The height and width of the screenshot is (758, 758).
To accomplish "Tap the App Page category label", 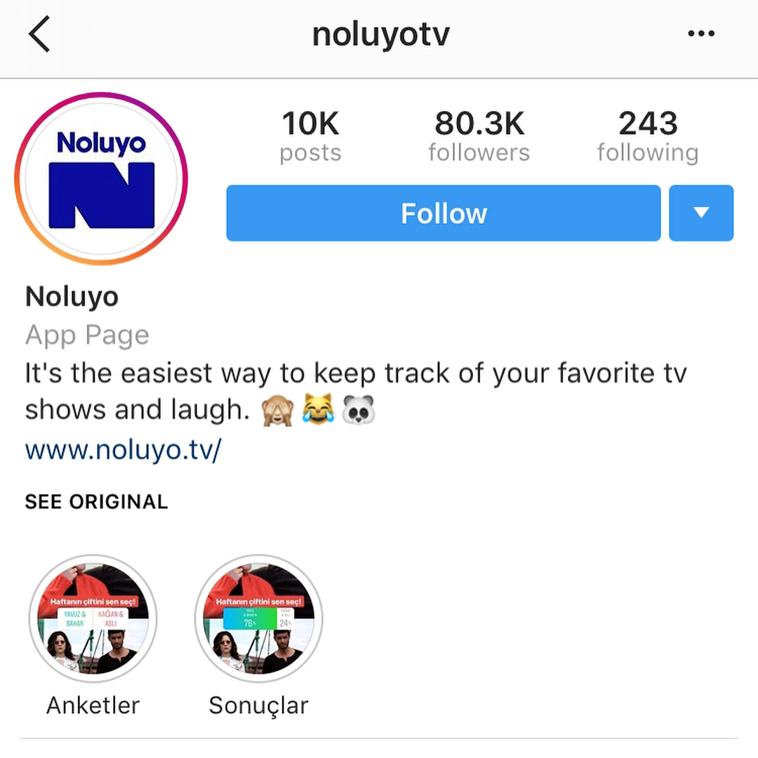I will tap(87, 335).
